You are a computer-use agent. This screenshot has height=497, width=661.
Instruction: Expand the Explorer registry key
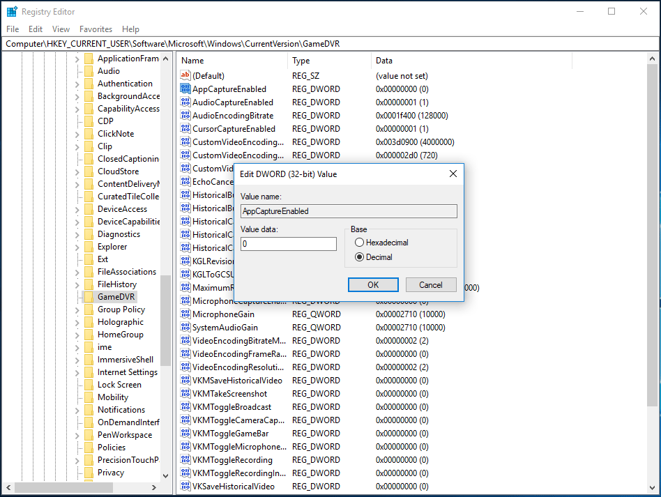coord(77,247)
